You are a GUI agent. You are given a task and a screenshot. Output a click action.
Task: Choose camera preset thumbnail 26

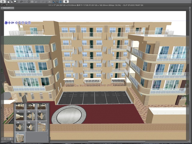tap(31, 115)
